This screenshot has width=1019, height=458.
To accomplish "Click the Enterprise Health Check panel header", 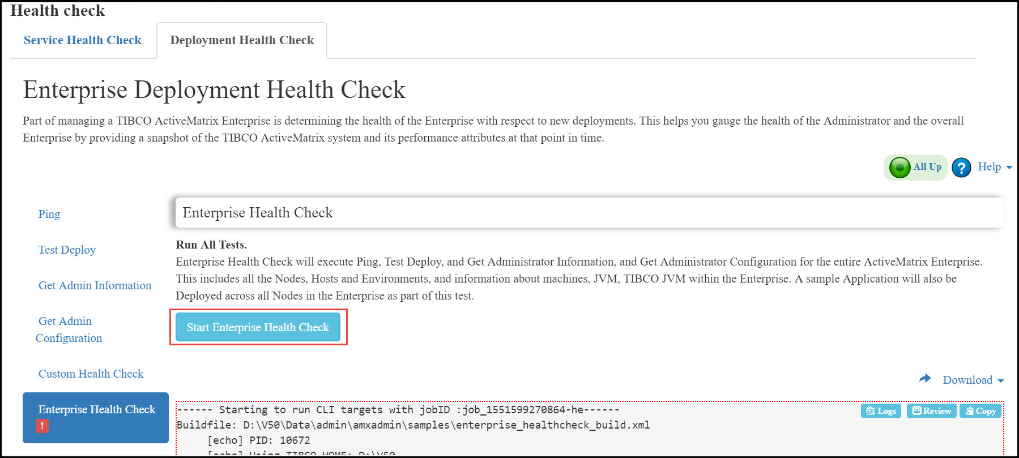I will 590,213.
